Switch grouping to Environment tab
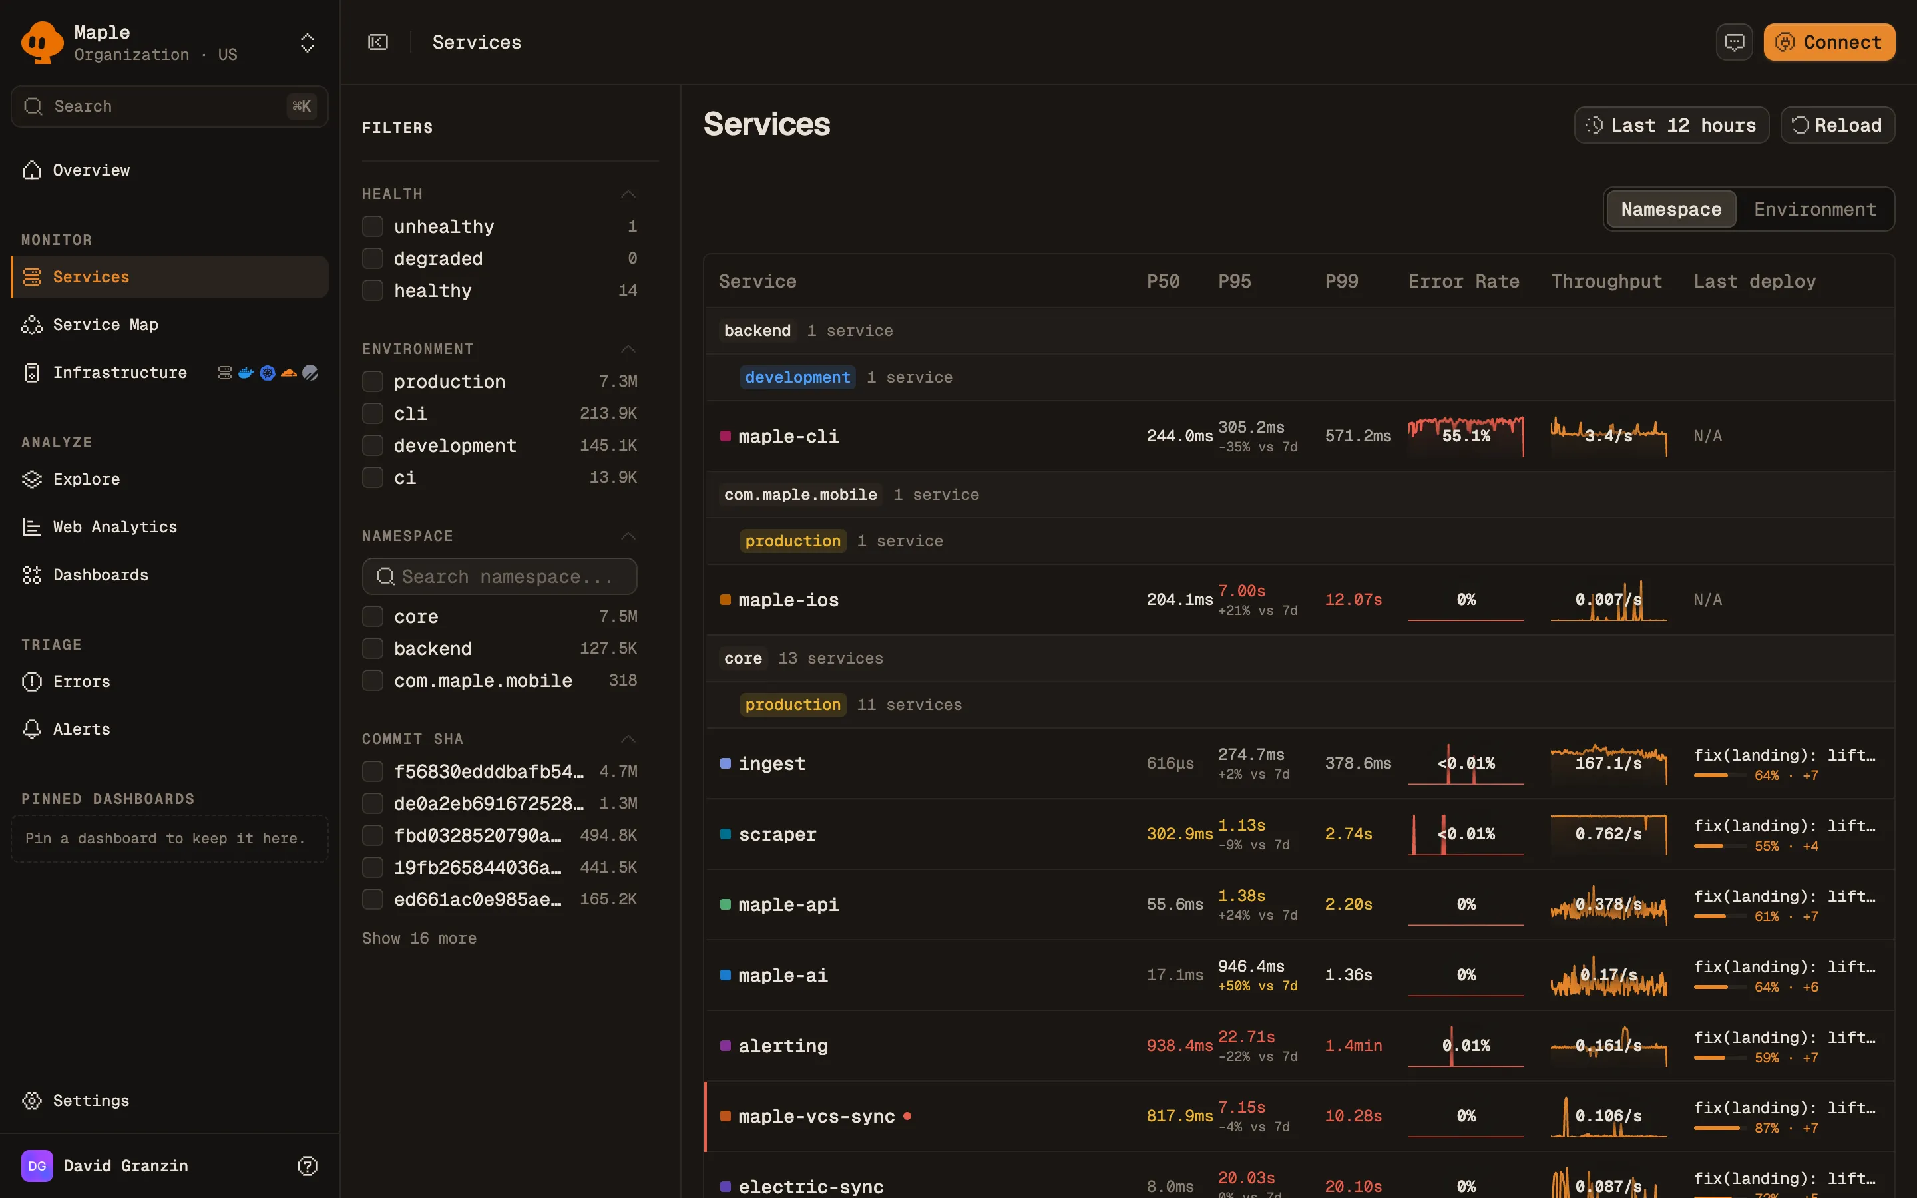The width and height of the screenshot is (1917, 1198). pyautogui.click(x=1814, y=209)
